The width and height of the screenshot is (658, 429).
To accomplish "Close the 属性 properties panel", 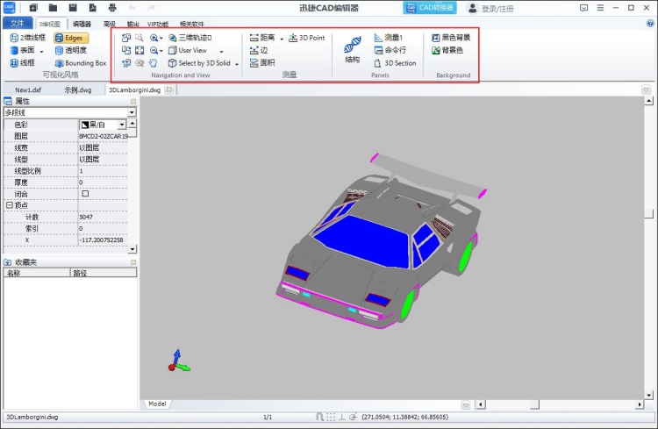I will coord(133,101).
